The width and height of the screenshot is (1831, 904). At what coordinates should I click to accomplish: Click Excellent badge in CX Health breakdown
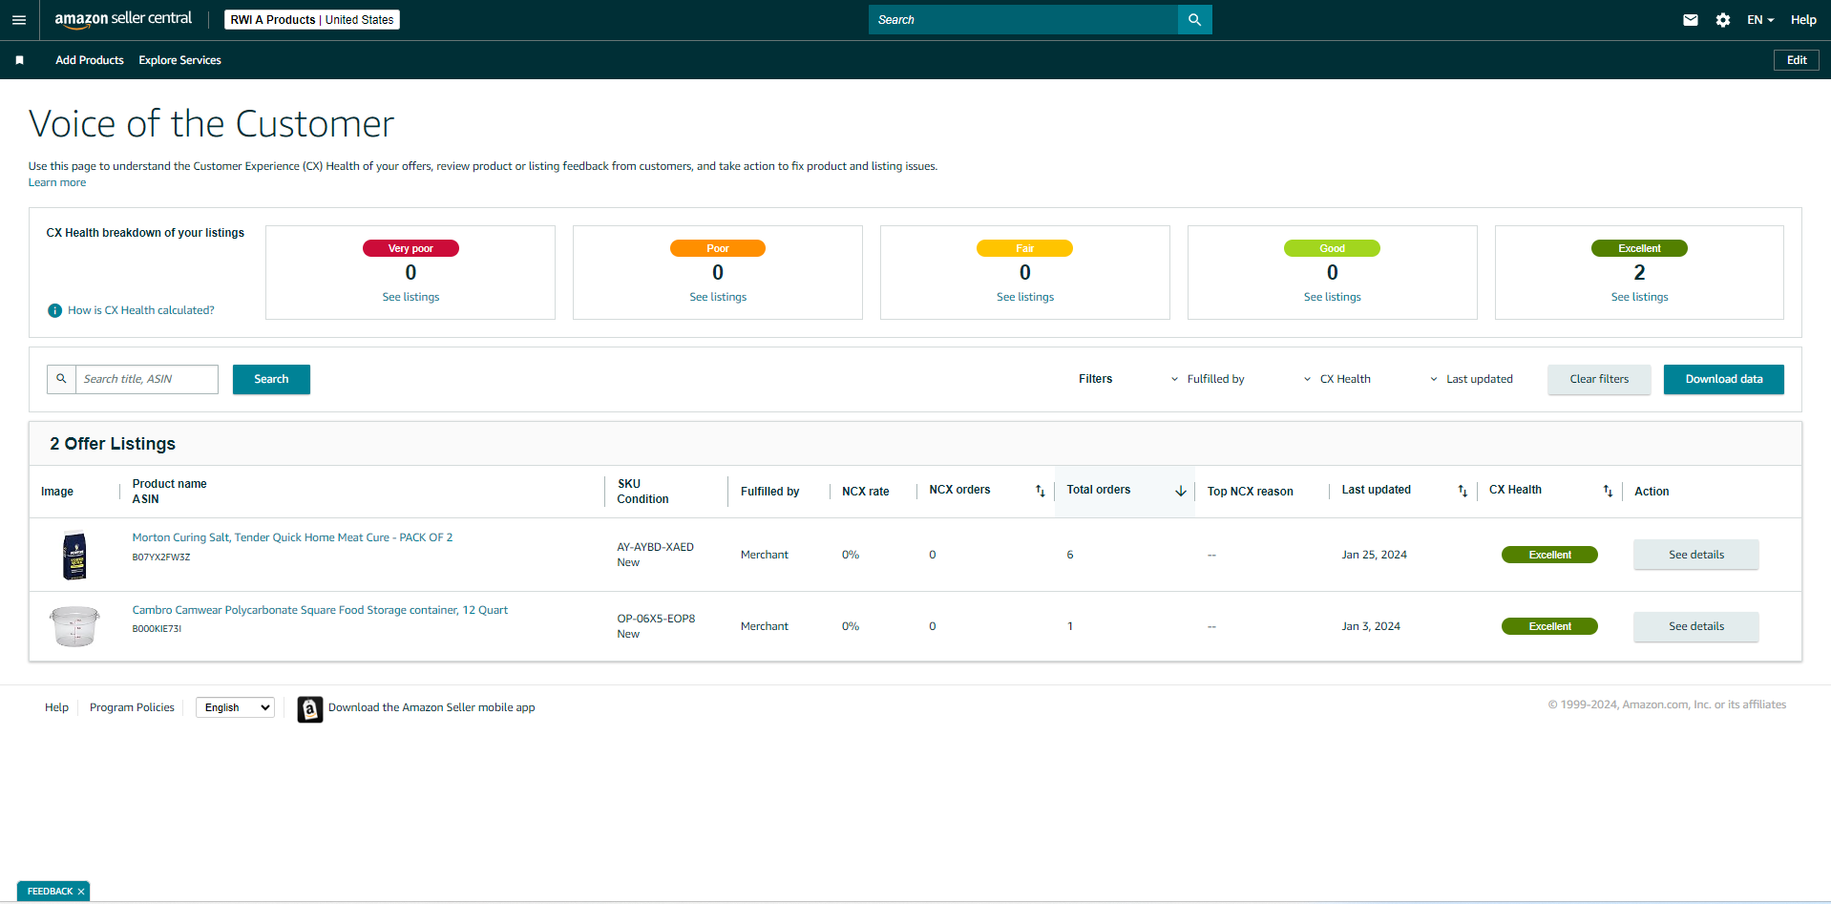tap(1639, 248)
